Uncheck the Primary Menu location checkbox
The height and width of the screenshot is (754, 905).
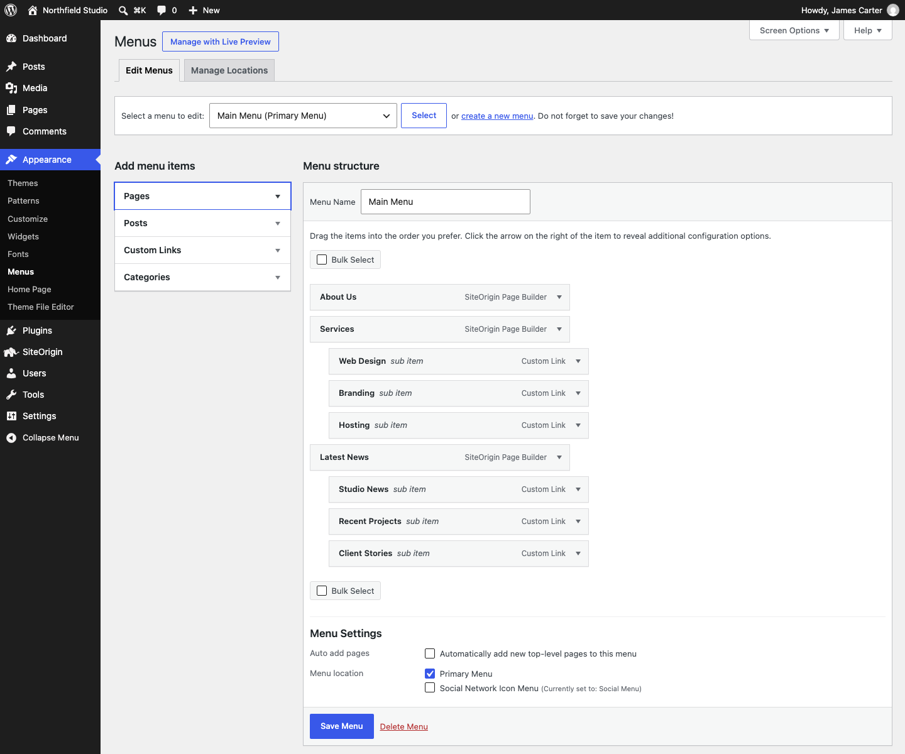click(430, 674)
